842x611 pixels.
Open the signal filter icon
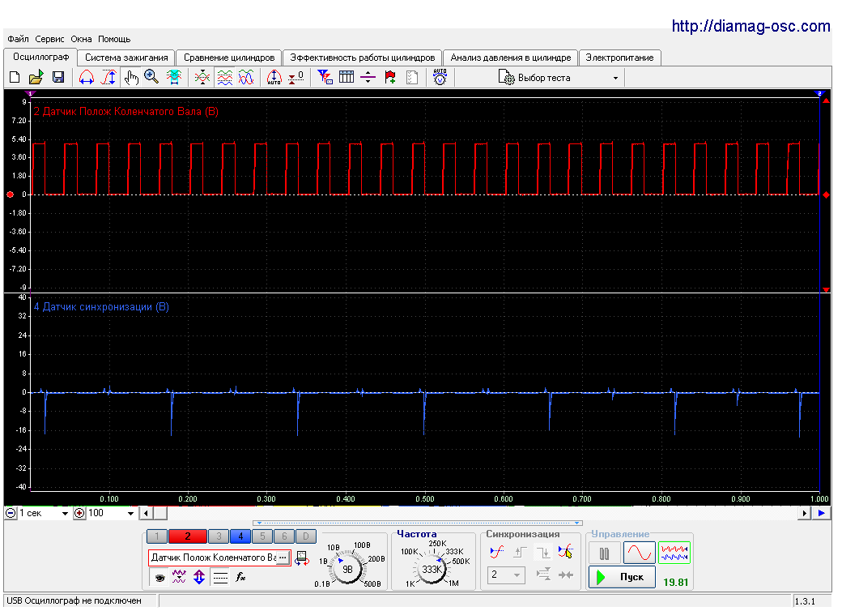pos(325,78)
